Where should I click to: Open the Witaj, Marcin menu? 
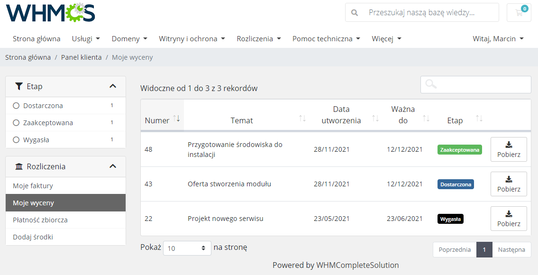(498, 38)
